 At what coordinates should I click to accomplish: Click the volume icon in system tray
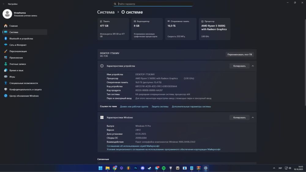290,168
